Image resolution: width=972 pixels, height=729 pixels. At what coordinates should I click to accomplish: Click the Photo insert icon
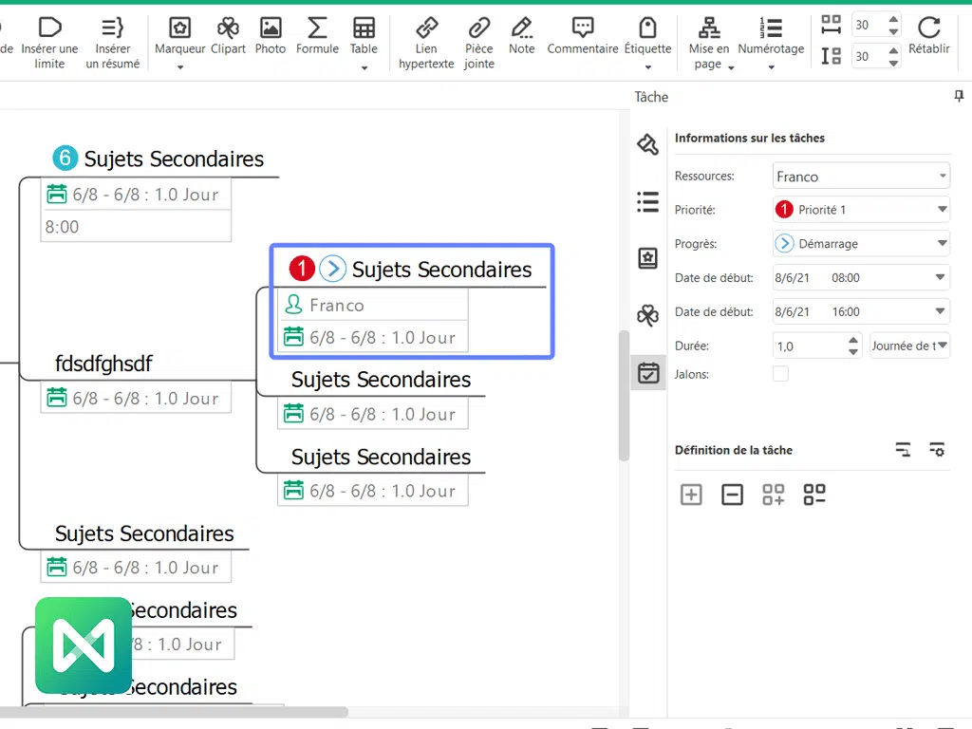pos(271,28)
